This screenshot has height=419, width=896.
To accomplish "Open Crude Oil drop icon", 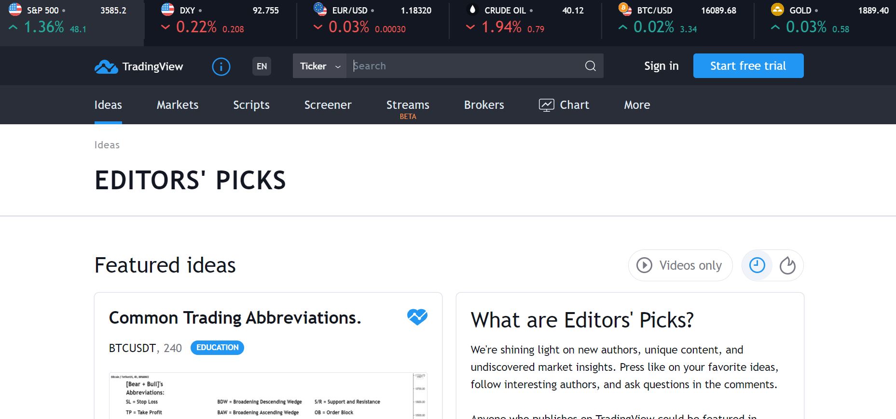I will click(472, 9).
